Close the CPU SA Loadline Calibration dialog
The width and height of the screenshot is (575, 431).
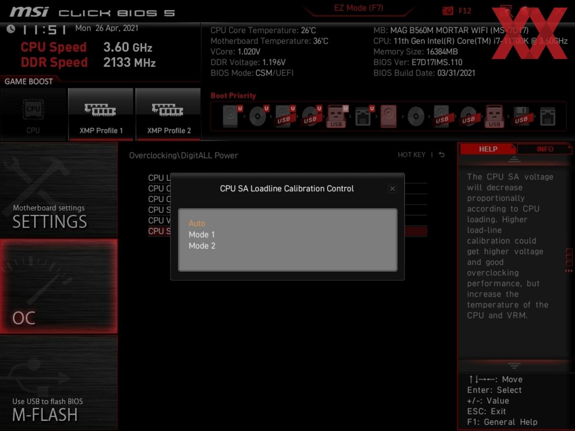392,188
